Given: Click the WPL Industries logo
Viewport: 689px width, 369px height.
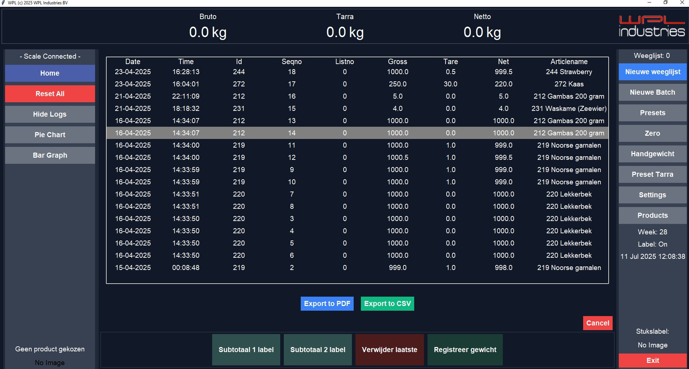Looking at the screenshot, I should click(x=652, y=26).
